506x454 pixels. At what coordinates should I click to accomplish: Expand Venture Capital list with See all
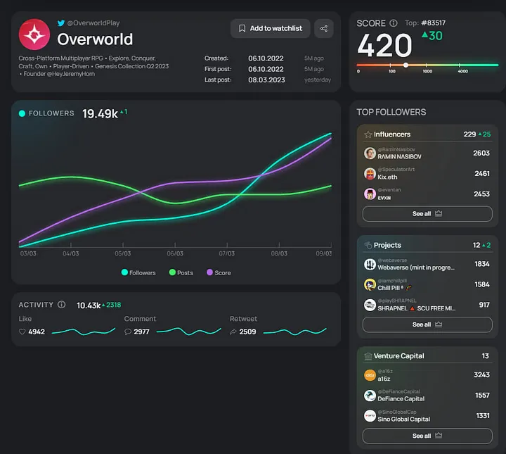[x=427, y=436]
